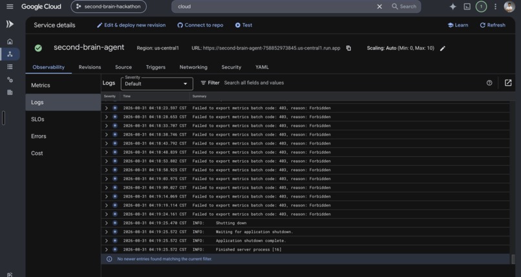
Task: Switch to the YAML tab
Action: point(262,67)
